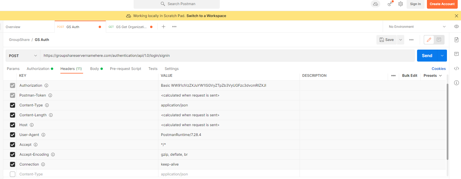Open the Comments sidebar icon

(457, 54)
